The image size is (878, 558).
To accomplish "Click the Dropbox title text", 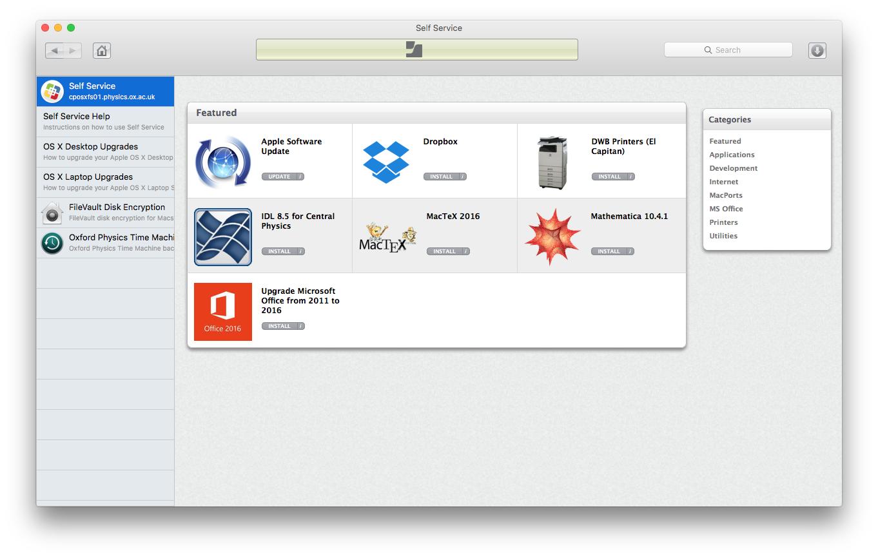I will point(440,142).
